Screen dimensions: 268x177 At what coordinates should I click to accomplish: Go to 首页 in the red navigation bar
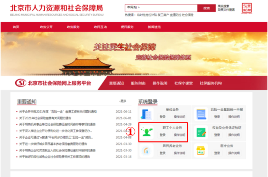[16, 27]
